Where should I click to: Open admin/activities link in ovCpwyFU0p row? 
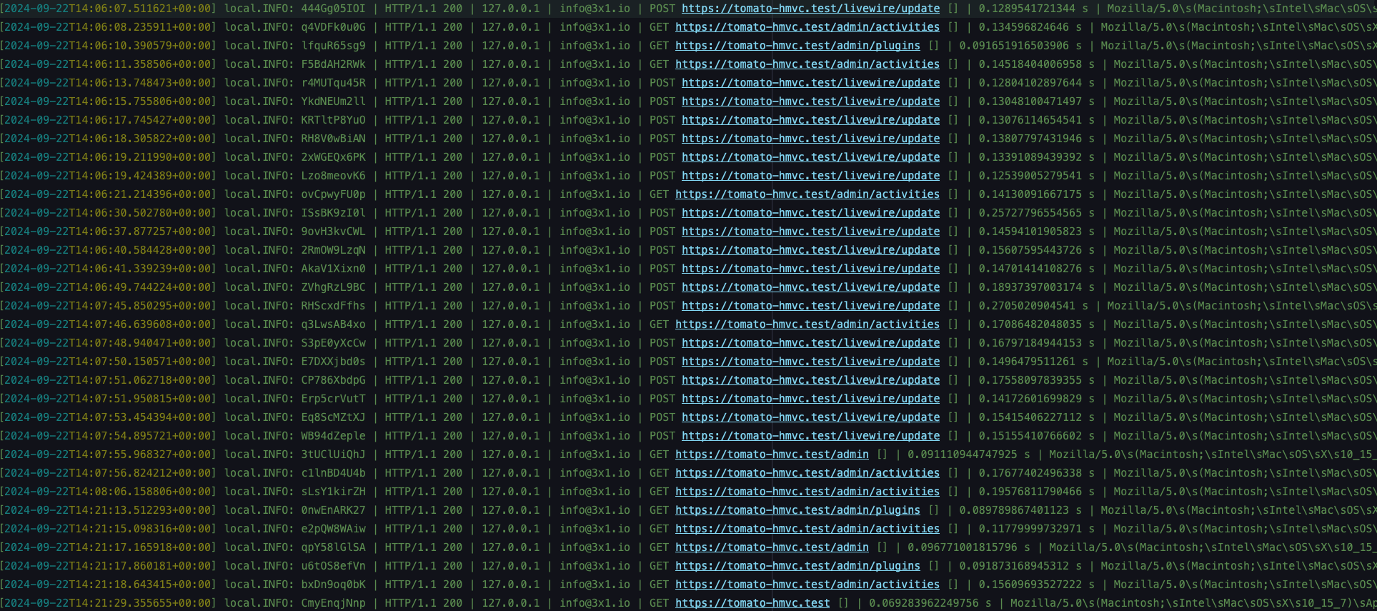(x=807, y=194)
